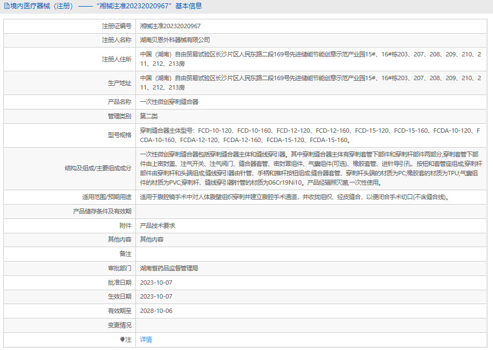The height and width of the screenshot is (350, 493).
Task: Click the 其他内容 row label
Action: point(119,239)
